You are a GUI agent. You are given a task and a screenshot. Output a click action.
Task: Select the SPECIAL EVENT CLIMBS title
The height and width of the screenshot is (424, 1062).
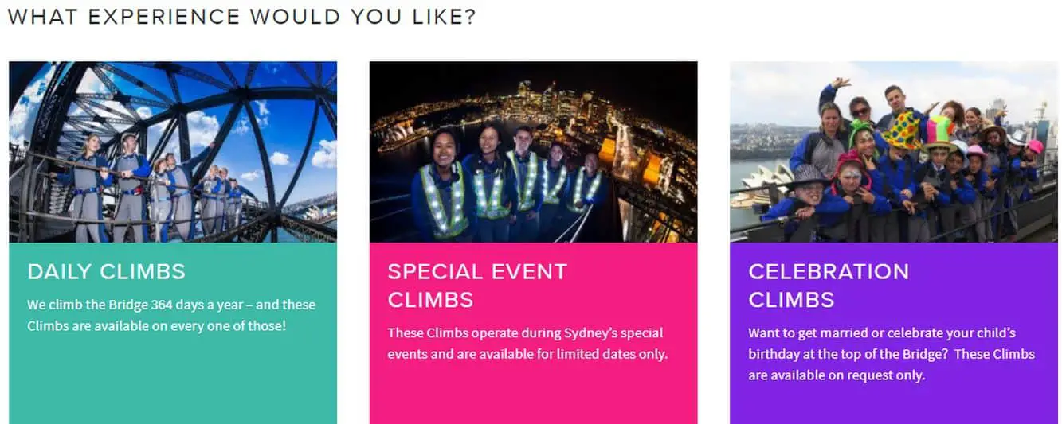pos(476,286)
